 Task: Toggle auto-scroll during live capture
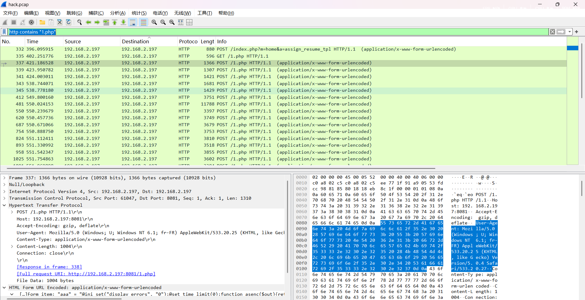(x=133, y=22)
